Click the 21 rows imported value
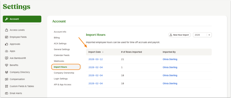Screen dimensions: 231x98 [122, 59]
